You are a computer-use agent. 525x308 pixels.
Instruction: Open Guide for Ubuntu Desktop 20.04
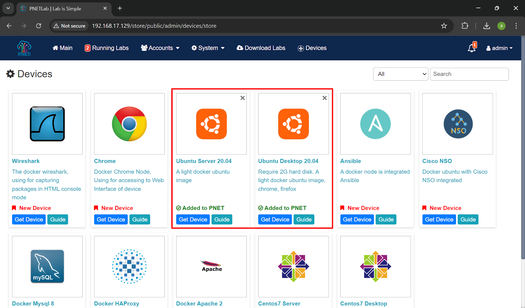[x=304, y=220]
